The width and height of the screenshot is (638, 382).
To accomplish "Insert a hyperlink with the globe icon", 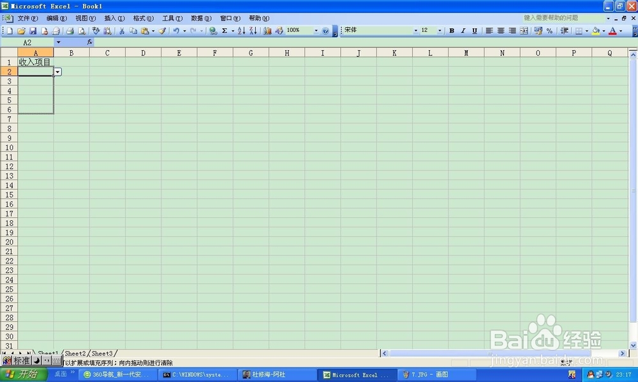I will click(x=213, y=31).
